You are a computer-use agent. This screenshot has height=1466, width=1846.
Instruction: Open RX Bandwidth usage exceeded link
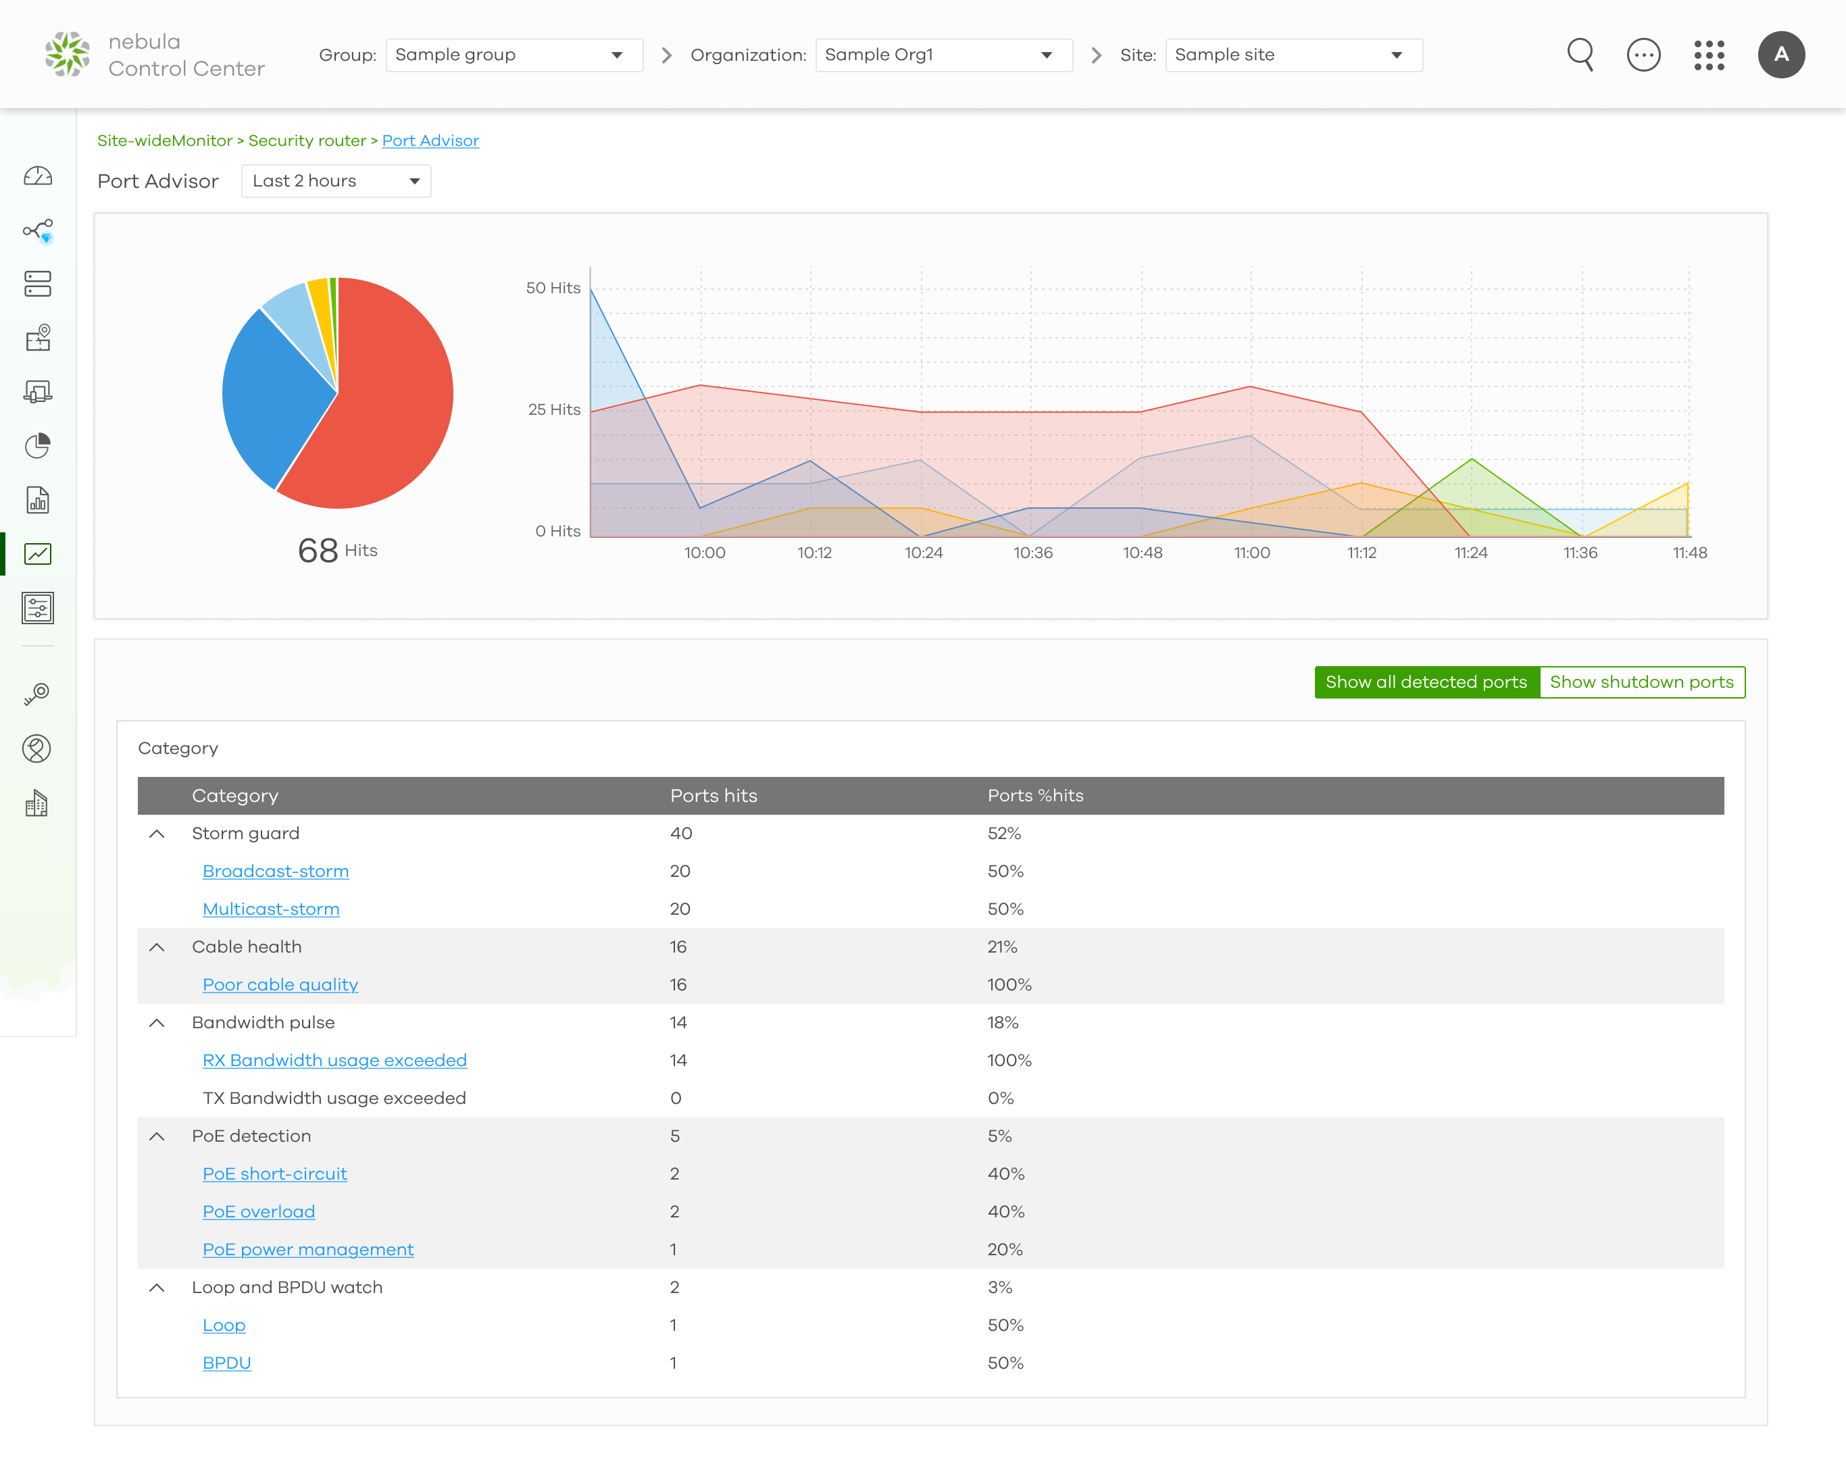coord(334,1061)
